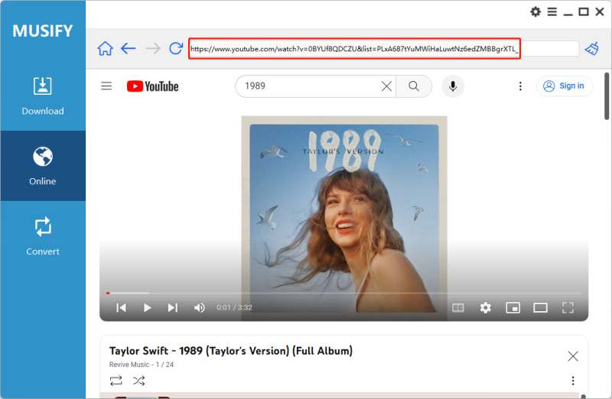Click the 0:01 / 3:32 time display

(234, 307)
